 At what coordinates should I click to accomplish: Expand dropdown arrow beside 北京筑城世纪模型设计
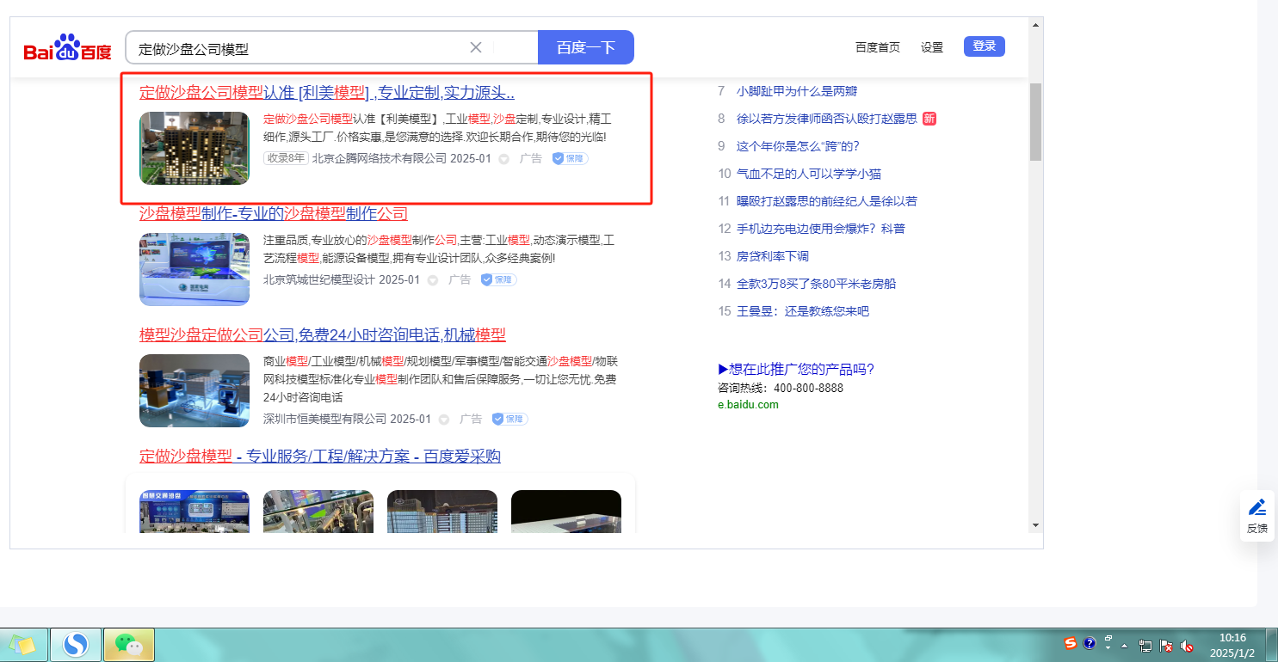433,280
